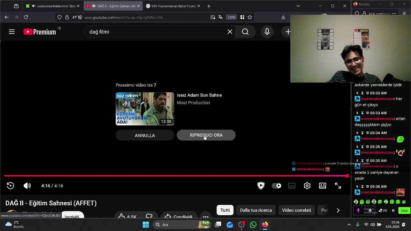The image size is (411, 231).
Task: Open Kick chat settings gear
Action: click(393, 210)
